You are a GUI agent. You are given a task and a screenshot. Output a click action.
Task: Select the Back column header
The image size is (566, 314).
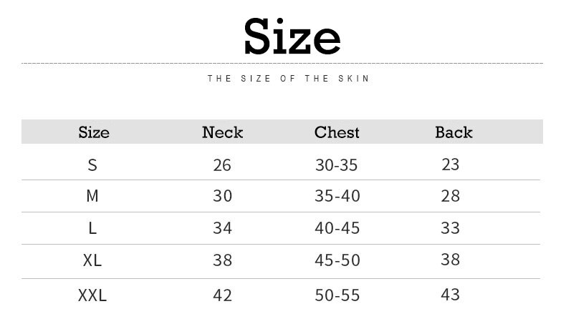454,132
